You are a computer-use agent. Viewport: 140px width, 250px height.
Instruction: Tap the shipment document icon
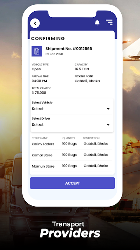point(37,51)
